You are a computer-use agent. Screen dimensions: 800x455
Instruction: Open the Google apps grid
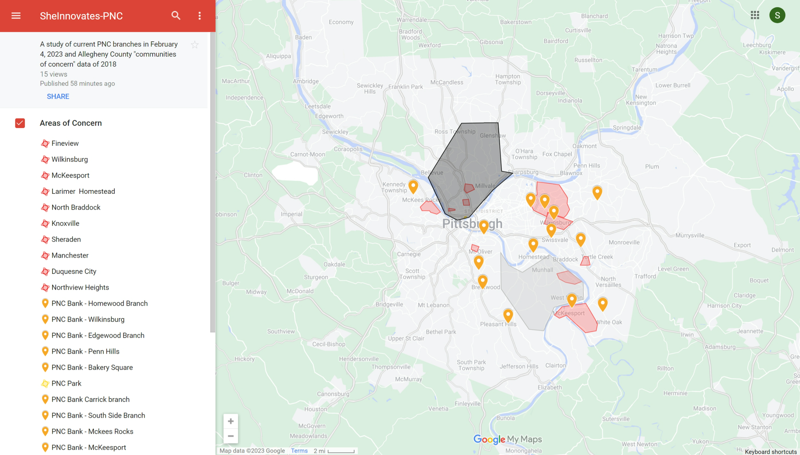click(755, 15)
